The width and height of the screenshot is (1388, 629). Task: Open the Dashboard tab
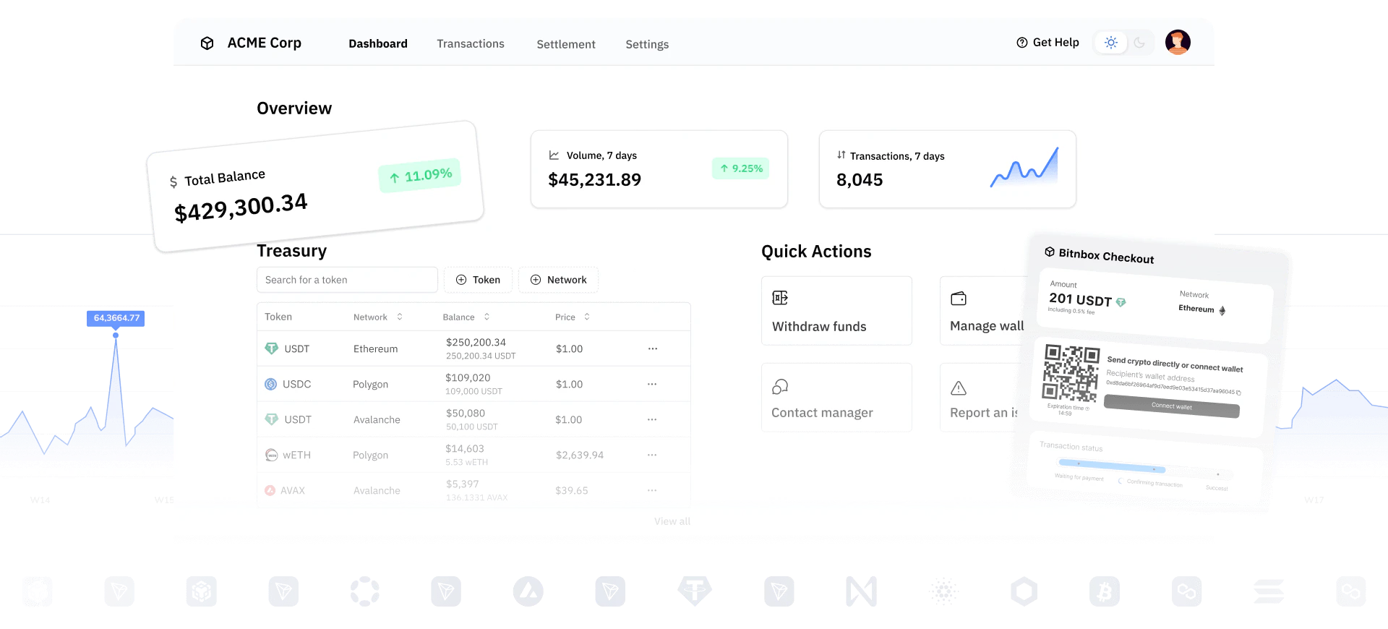[378, 43]
